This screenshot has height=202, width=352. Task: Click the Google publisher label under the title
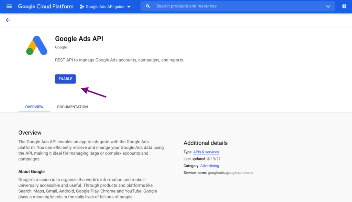pos(60,47)
